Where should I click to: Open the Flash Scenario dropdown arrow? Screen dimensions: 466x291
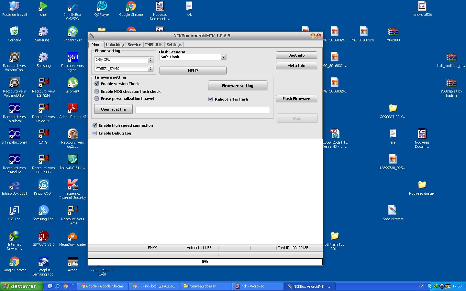coord(223,57)
